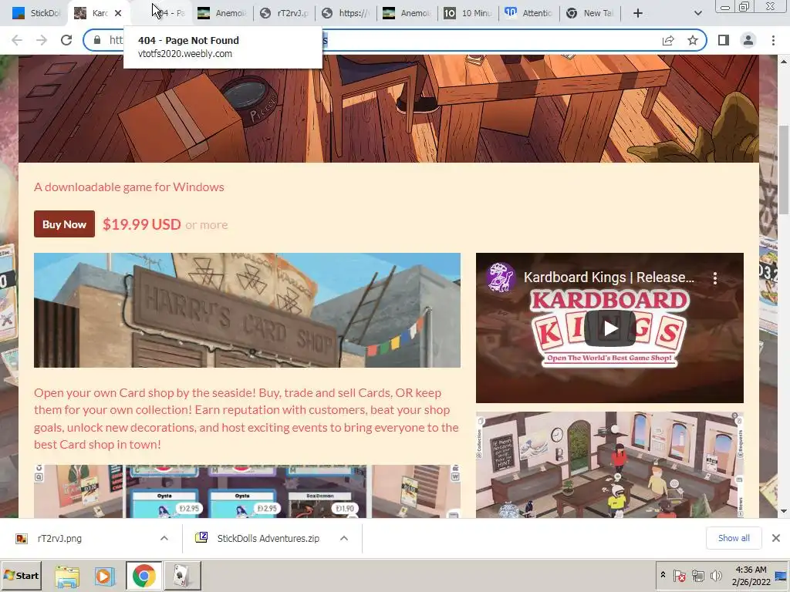Switch to the 10 Minute tab

tap(468, 13)
